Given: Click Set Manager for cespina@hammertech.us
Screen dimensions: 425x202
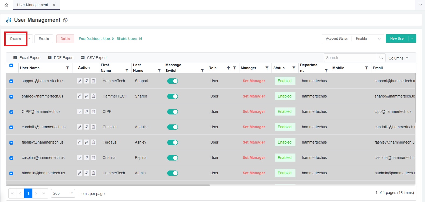Looking at the screenshot, I should [x=254, y=158].
